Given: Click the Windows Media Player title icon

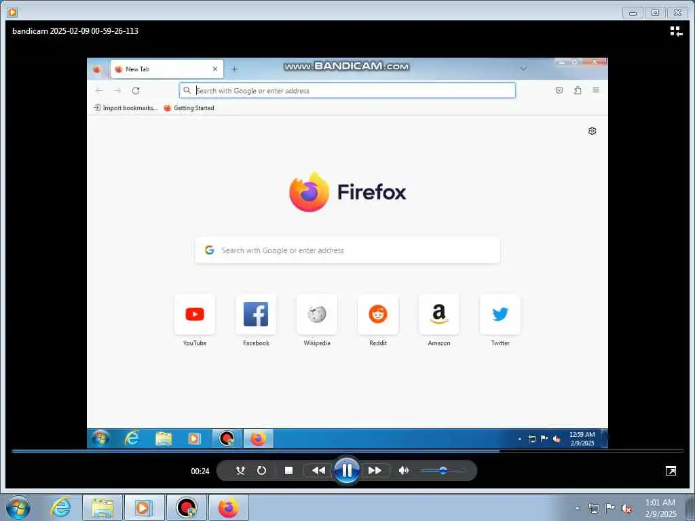Looking at the screenshot, I should click(x=12, y=12).
